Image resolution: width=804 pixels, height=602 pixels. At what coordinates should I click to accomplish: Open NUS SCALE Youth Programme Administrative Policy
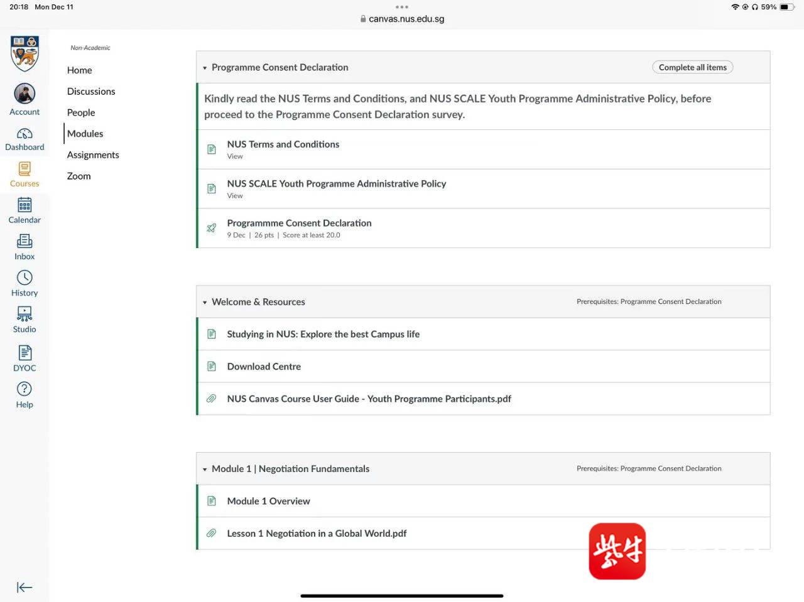(x=337, y=184)
